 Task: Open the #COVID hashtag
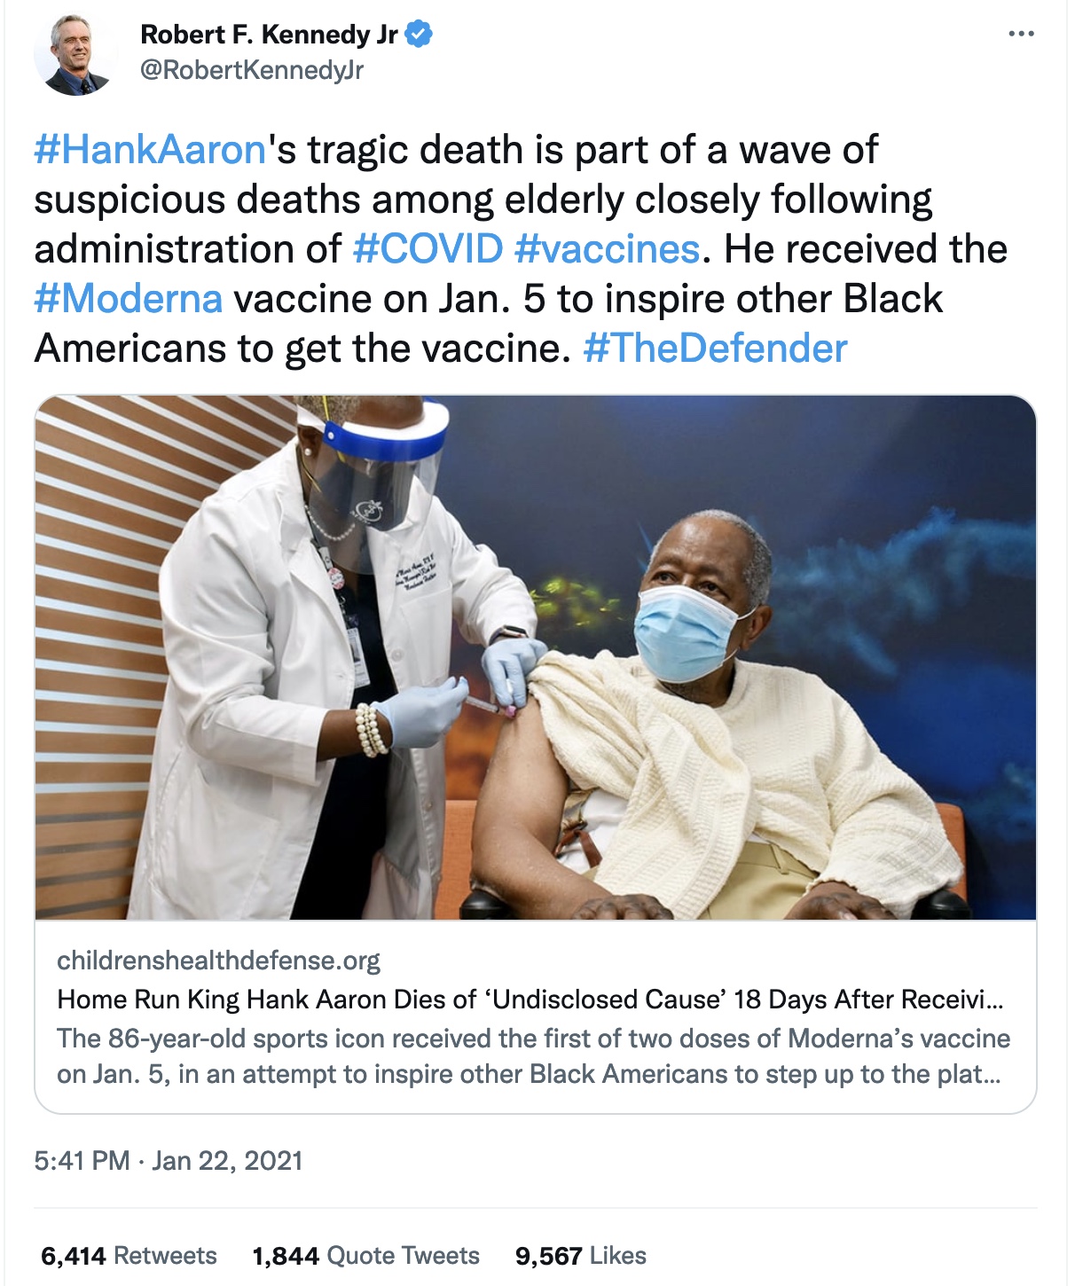tap(428, 249)
